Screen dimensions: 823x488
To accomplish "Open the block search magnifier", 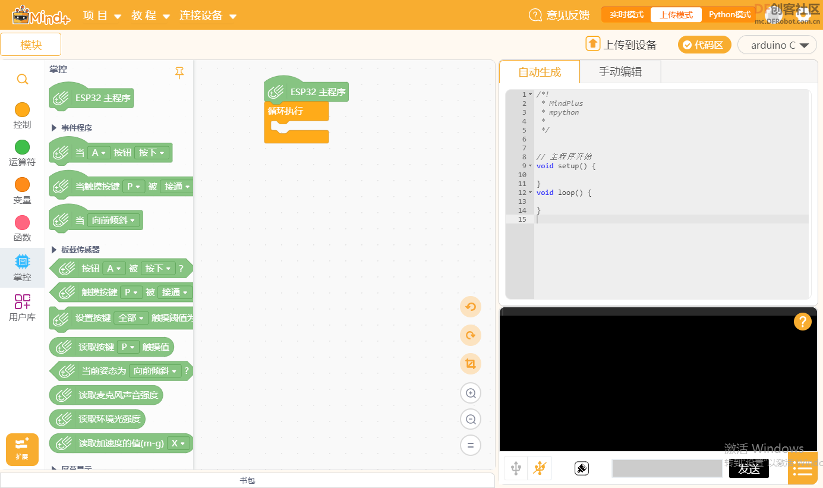I will point(22,79).
